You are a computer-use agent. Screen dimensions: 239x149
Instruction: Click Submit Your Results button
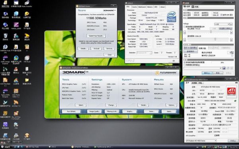pos(96,36)
